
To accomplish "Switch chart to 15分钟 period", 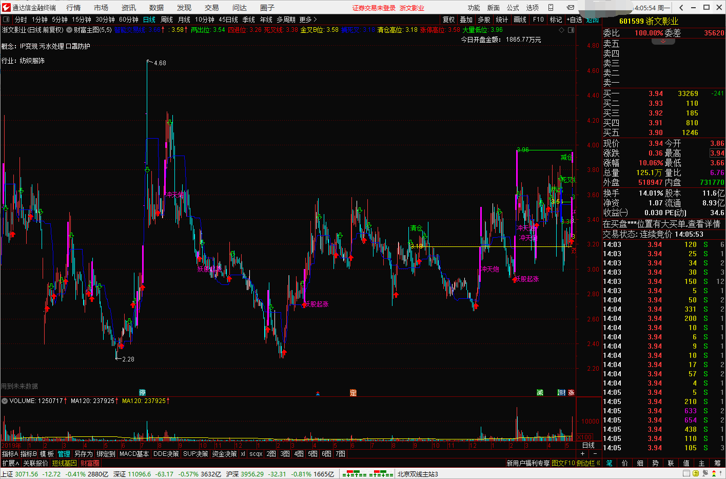I will click(82, 20).
